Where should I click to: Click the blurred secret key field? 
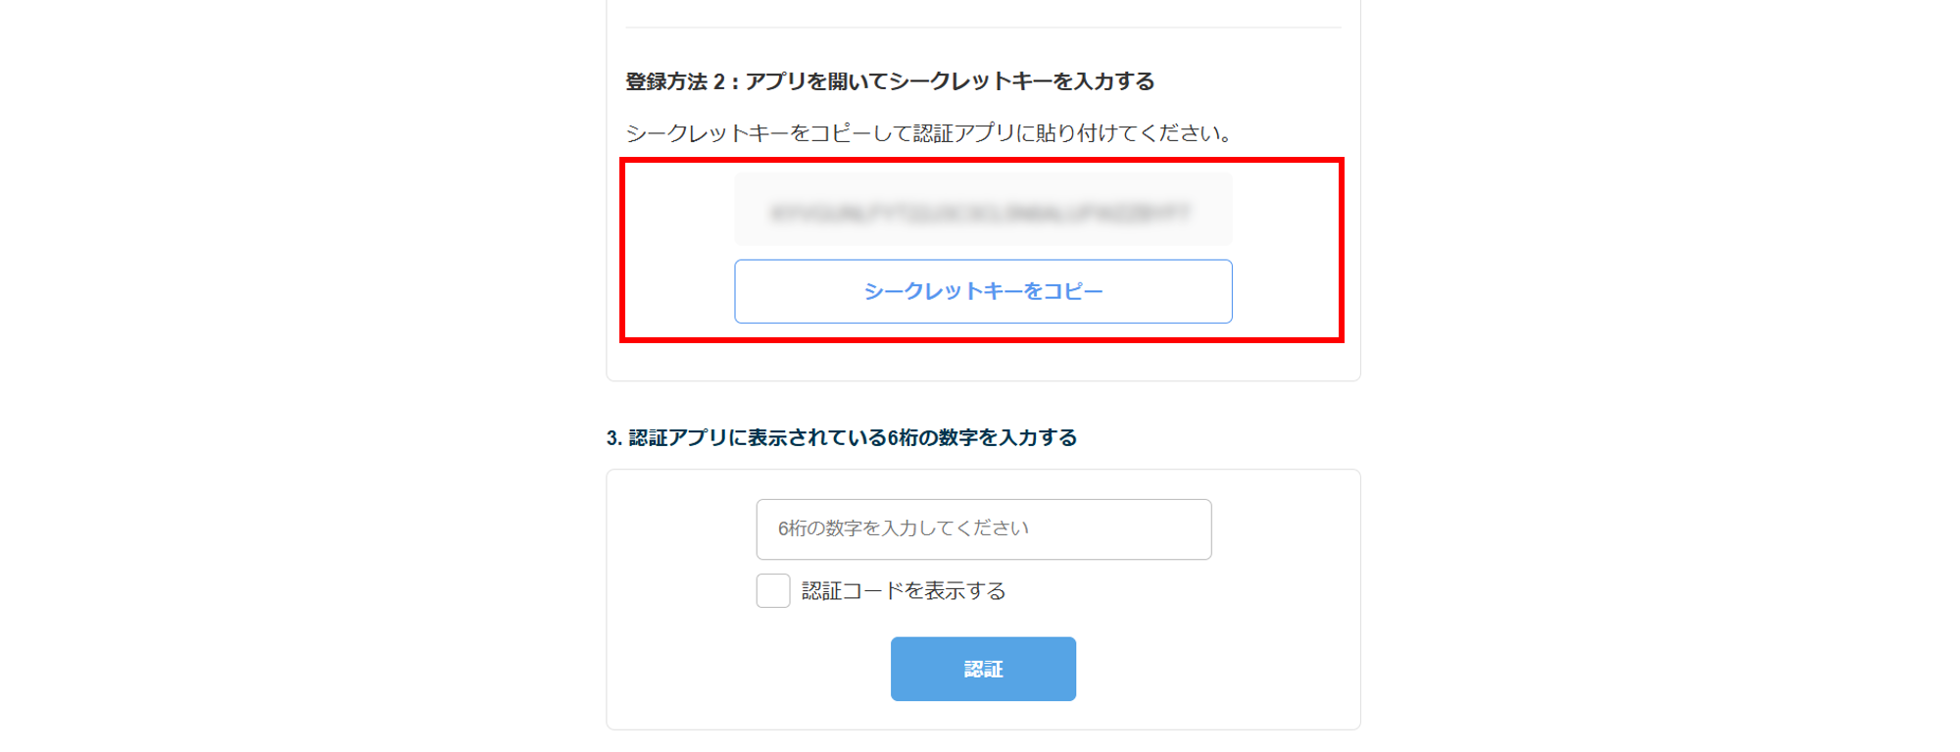point(983,210)
